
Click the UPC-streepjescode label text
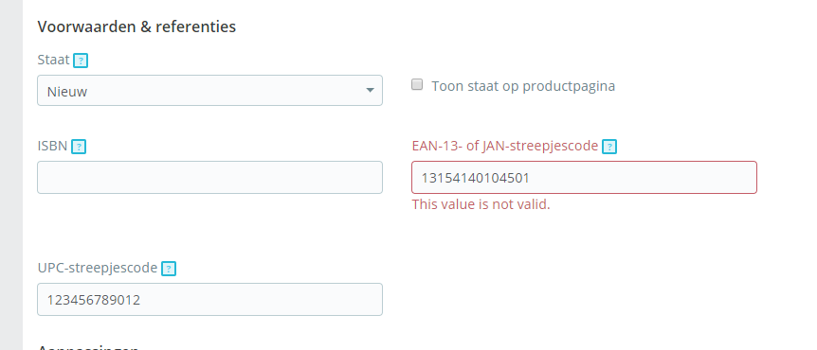(98, 268)
